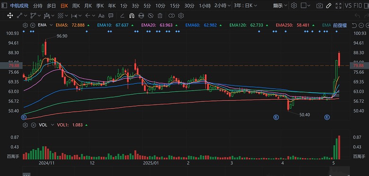Image resolution: width=369 pixels, height=176 pixels.
Task: Select the move/crosshair cursor tool
Action: pos(10,16)
